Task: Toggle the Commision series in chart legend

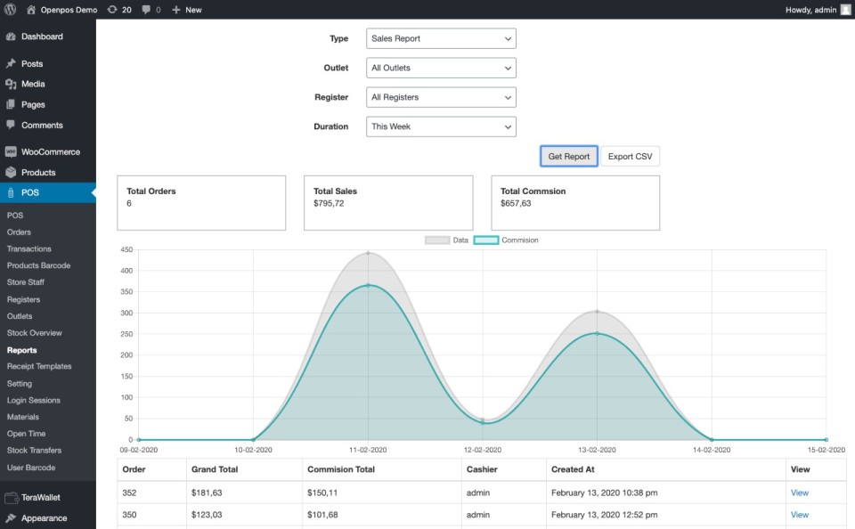Action: [x=506, y=240]
